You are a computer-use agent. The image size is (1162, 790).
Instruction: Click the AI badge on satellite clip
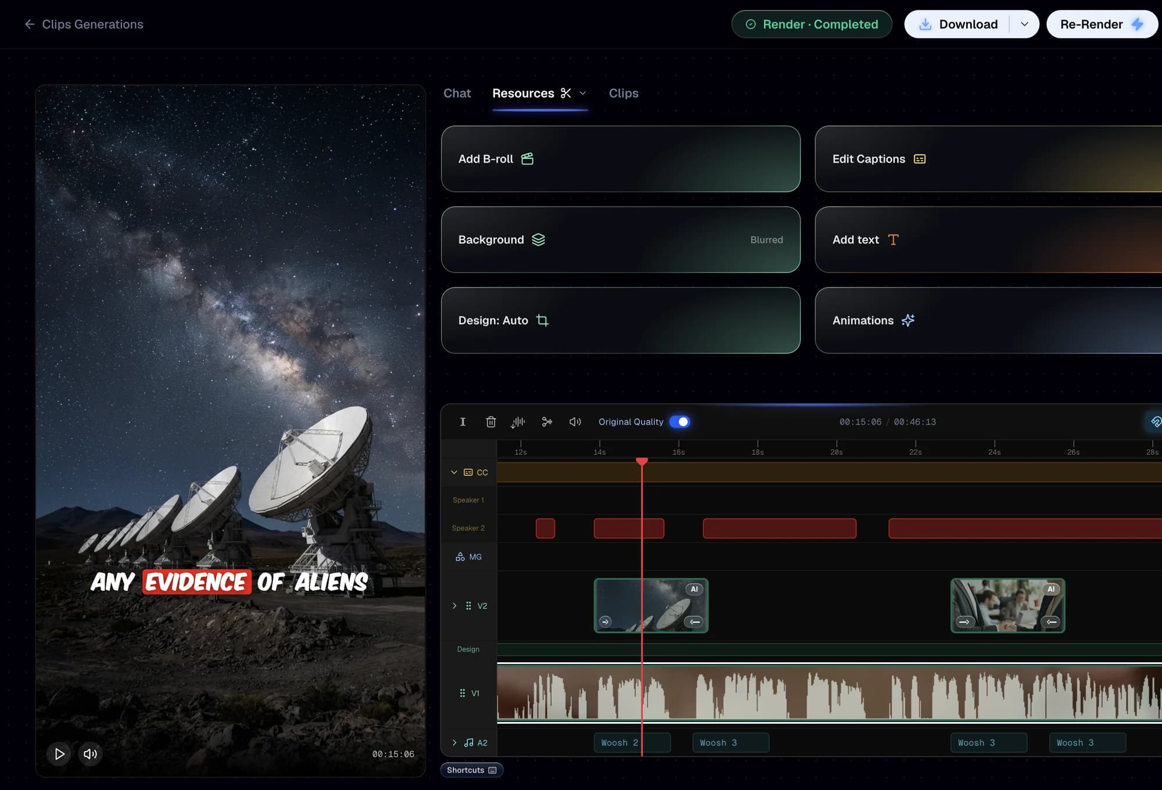coord(694,590)
